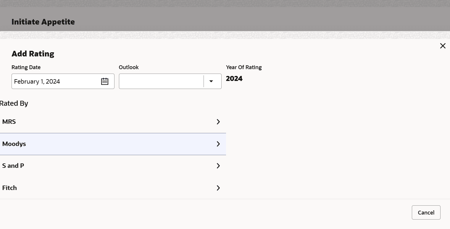Click the Add Rating heading
Viewport: 450px width, 229px height.
click(x=33, y=54)
